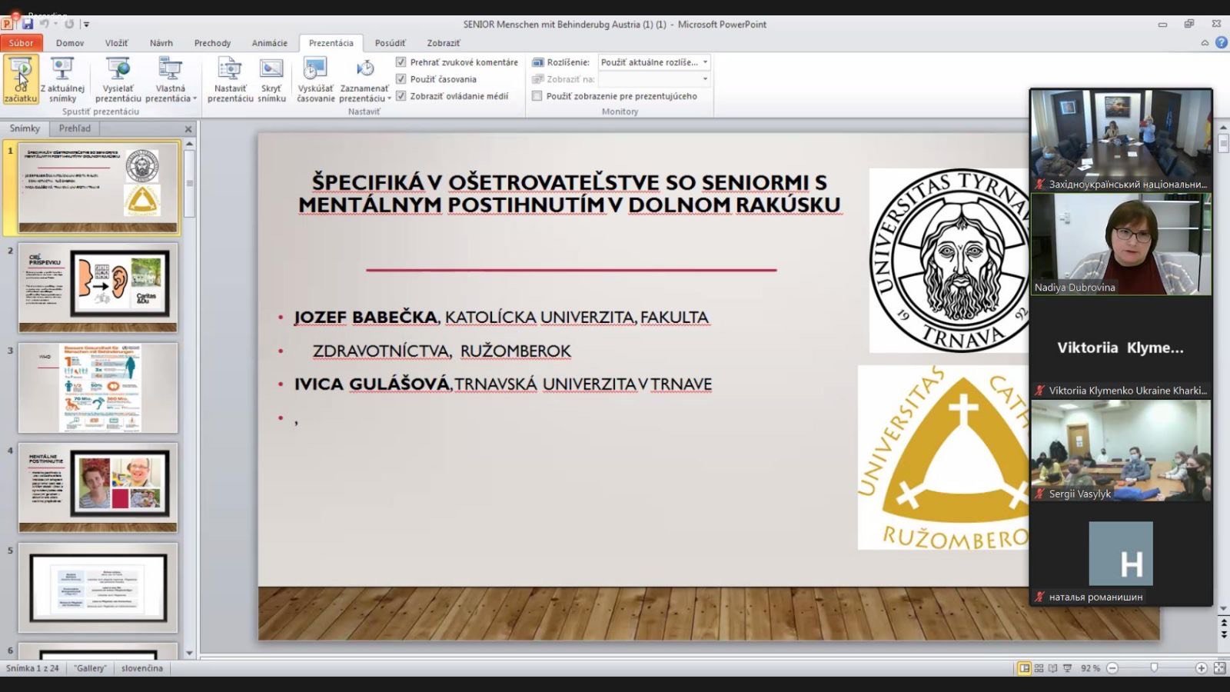Switch to the Posúdiť ribbon tab
This screenshot has height=692, width=1230.
coord(390,43)
